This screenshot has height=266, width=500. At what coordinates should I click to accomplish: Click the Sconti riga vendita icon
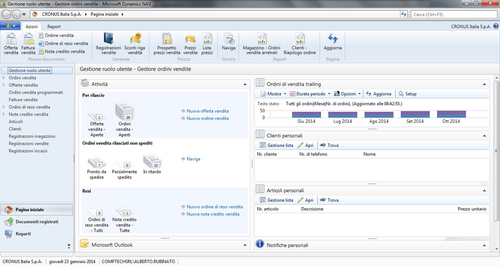134,43
